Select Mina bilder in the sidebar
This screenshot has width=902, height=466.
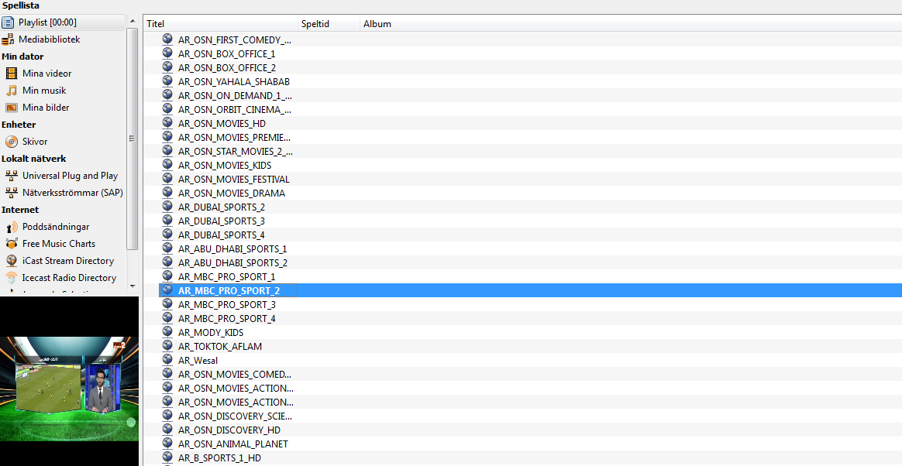pyautogui.click(x=46, y=108)
